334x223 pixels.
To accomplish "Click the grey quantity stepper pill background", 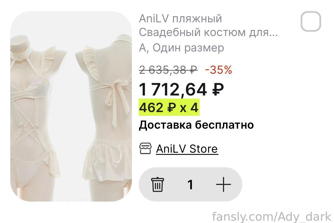I will tap(190, 184).
